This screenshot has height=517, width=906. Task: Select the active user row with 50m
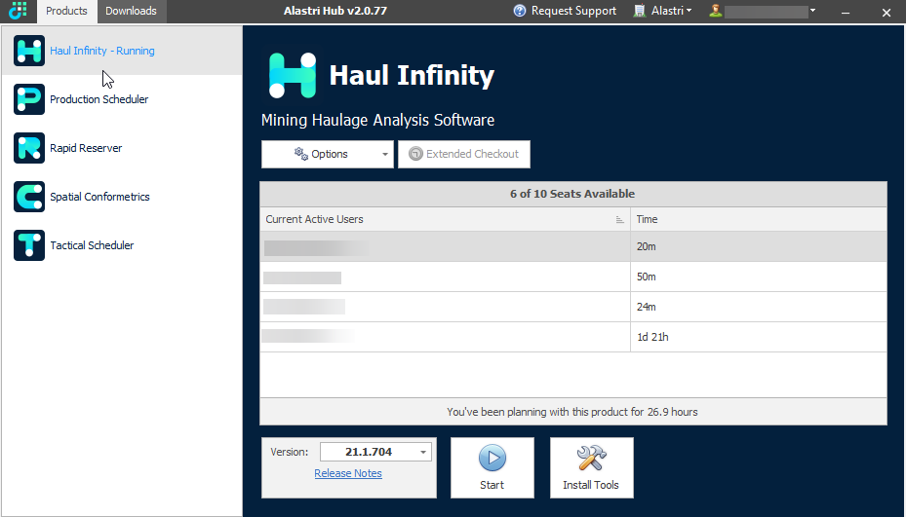[x=573, y=277]
